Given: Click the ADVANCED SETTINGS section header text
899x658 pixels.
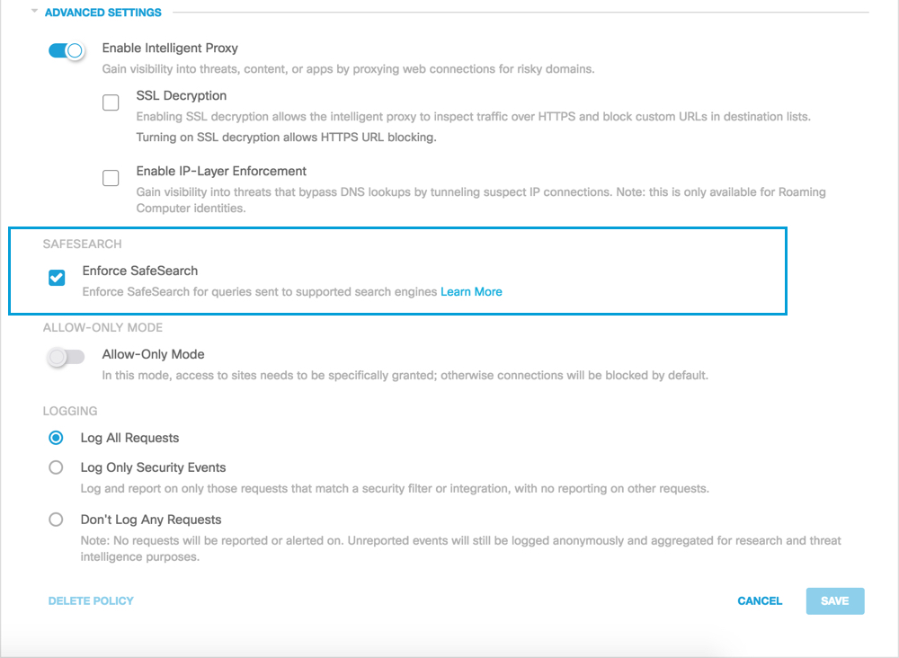Looking at the screenshot, I should click(x=103, y=13).
